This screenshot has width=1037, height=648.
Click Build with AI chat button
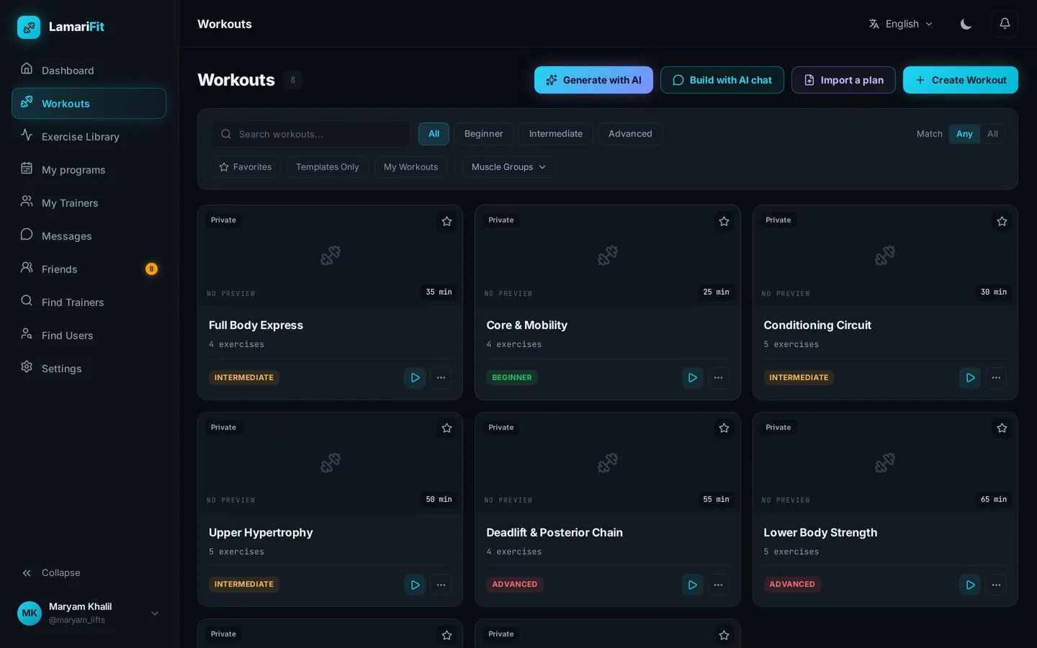coord(722,80)
